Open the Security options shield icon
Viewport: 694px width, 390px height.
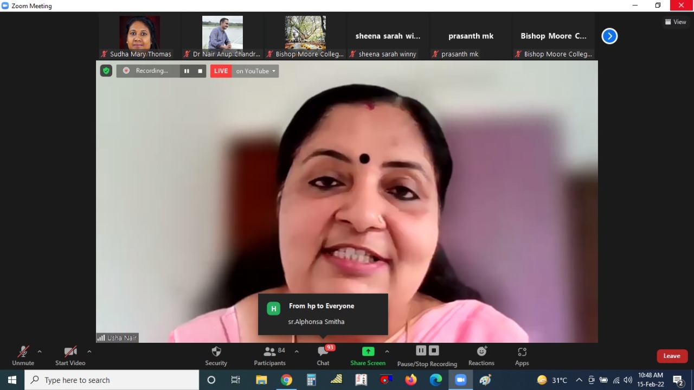click(x=216, y=356)
